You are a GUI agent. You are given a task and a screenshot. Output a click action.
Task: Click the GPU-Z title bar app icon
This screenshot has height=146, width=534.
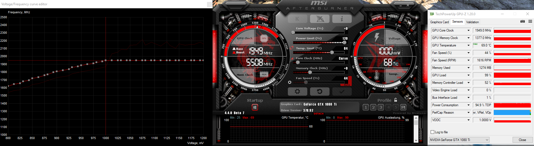(x=432, y=14)
